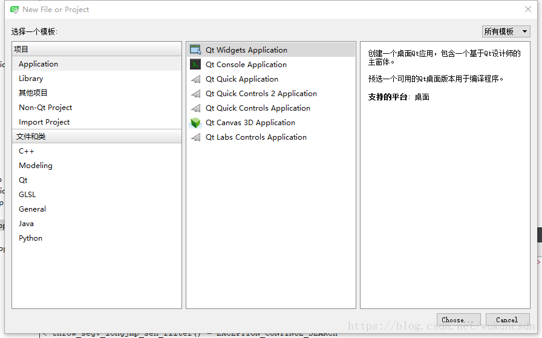Click the Qt Creator logo in title bar

pos(15,9)
